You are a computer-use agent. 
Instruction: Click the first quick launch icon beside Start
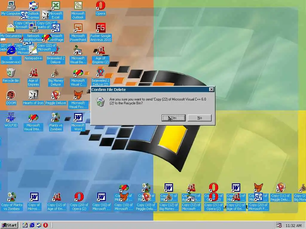tap(25, 225)
